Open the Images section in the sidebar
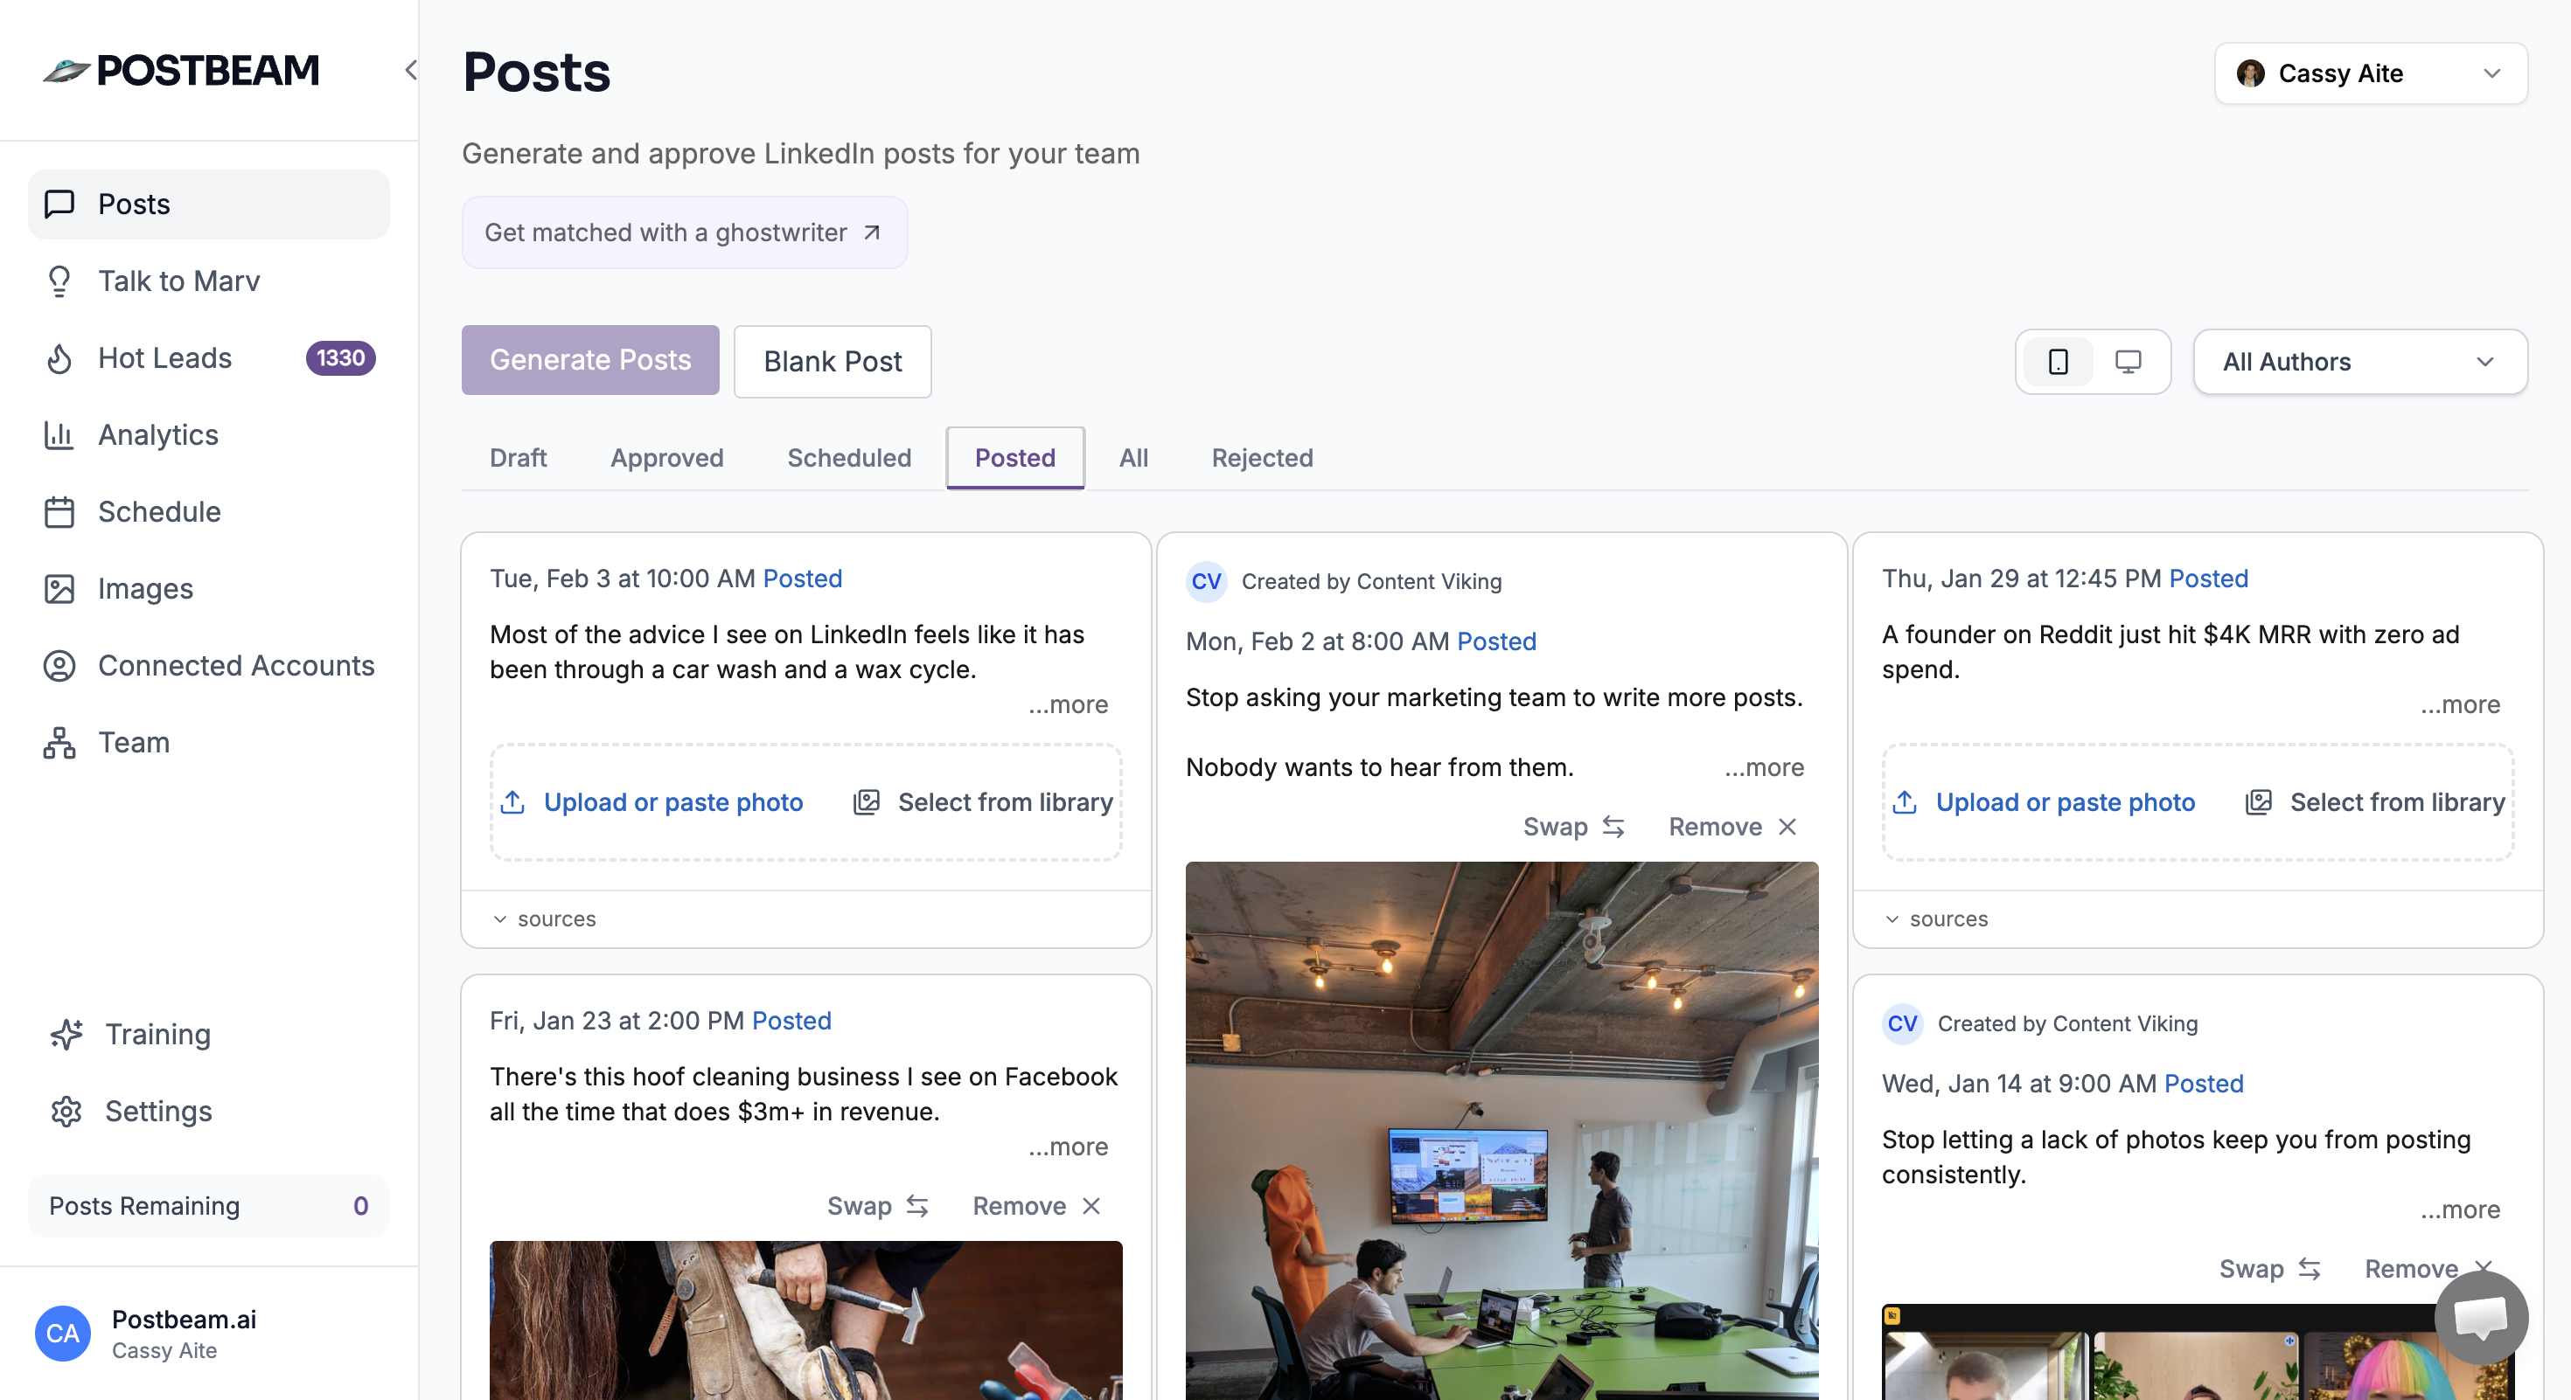2571x1400 pixels. tap(144, 588)
